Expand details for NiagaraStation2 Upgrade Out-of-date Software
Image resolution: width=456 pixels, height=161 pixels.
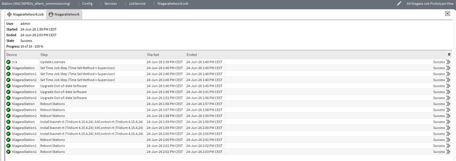point(448,98)
